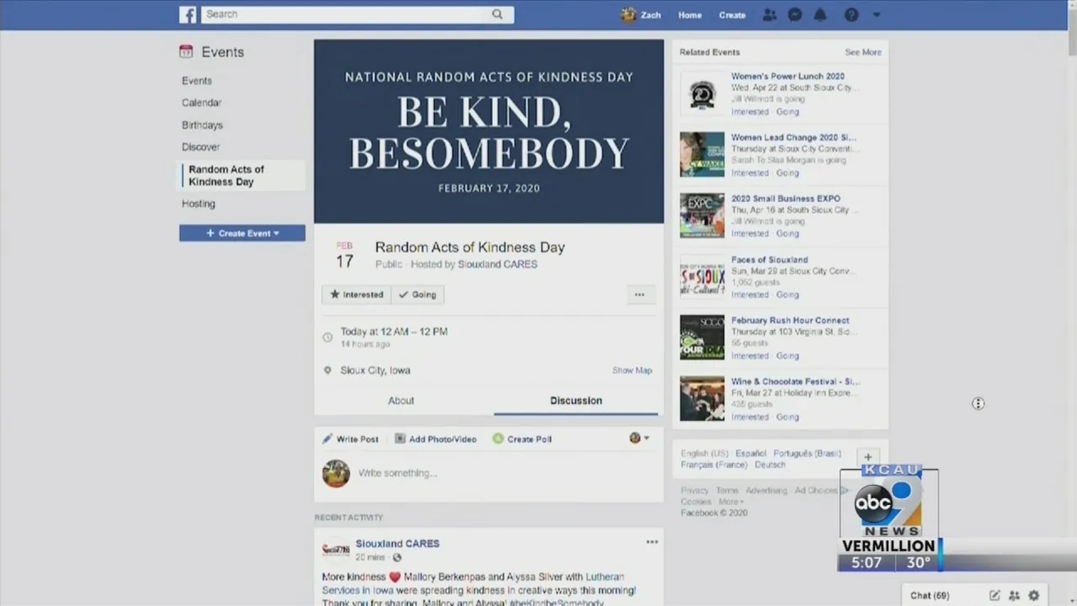The height and width of the screenshot is (606, 1077).
Task: Open Women Lead Change 2020 event
Action: tap(793, 137)
